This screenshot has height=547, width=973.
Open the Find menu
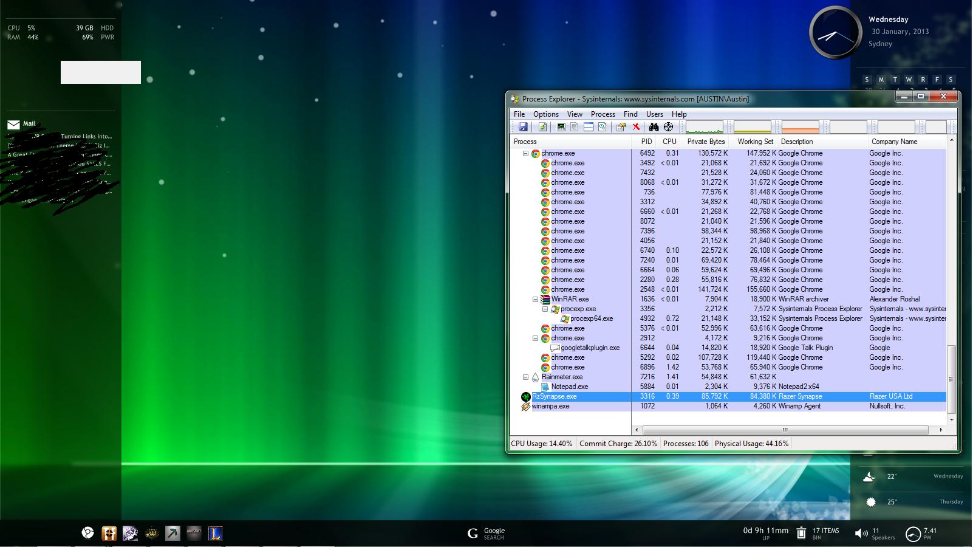click(x=630, y=114)
